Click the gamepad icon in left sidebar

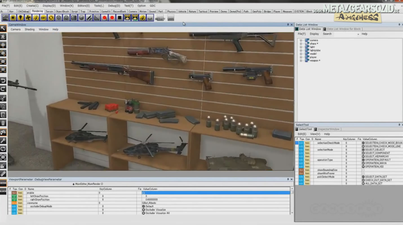(3, 132)
